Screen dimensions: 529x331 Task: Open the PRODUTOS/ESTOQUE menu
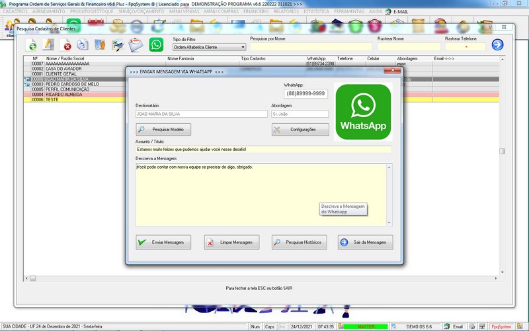pyautogui.click(x=92, y=11)
